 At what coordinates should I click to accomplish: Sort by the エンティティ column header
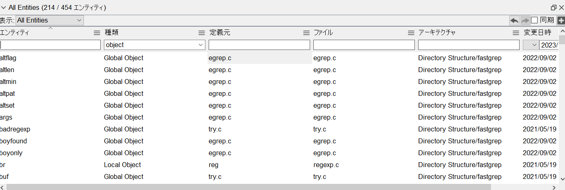click(x=15, y=33)
